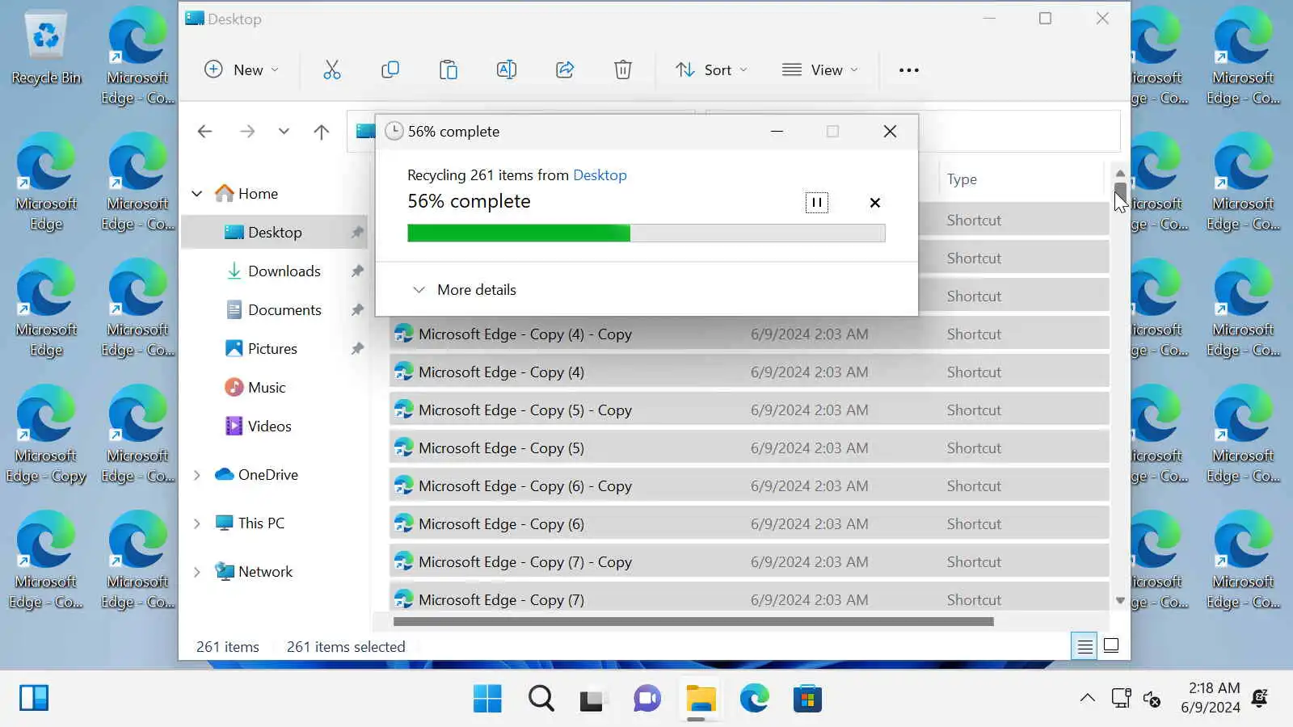Screen dimensions: 1293x727
Task: Expand the Network tree node
Action: click(x=196, y=572)
